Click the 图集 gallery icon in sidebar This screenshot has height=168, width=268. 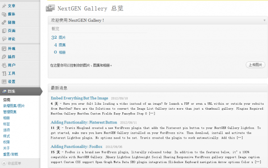(4, 91)
